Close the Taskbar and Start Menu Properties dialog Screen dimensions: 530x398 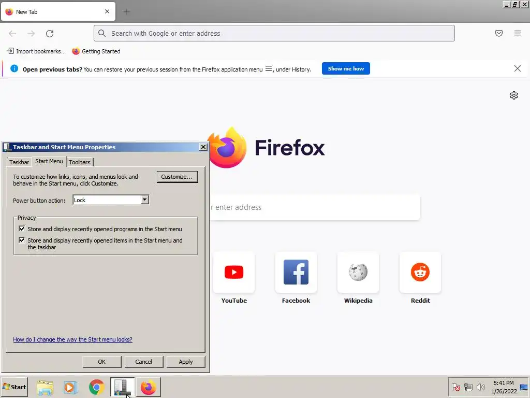(203, 147)
